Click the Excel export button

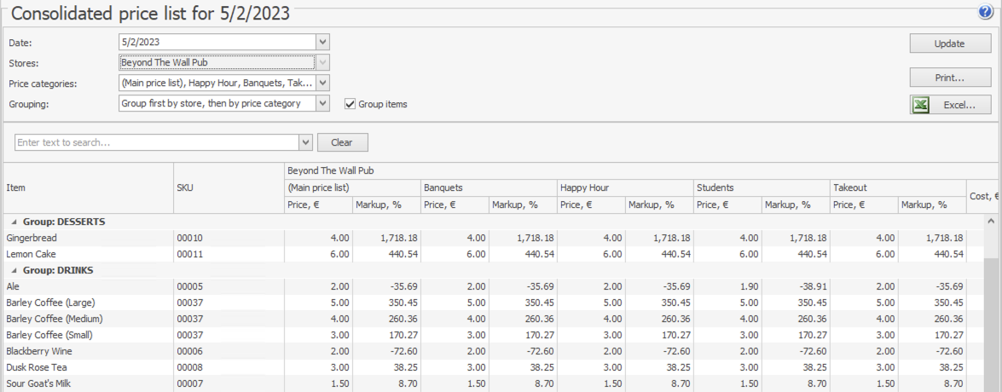(950, 104)
